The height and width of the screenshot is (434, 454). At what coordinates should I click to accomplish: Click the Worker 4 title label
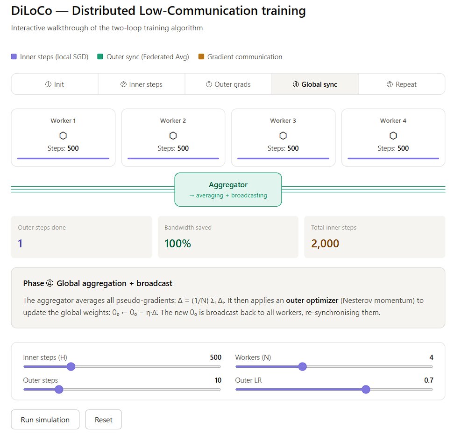[x=393, y=121]
